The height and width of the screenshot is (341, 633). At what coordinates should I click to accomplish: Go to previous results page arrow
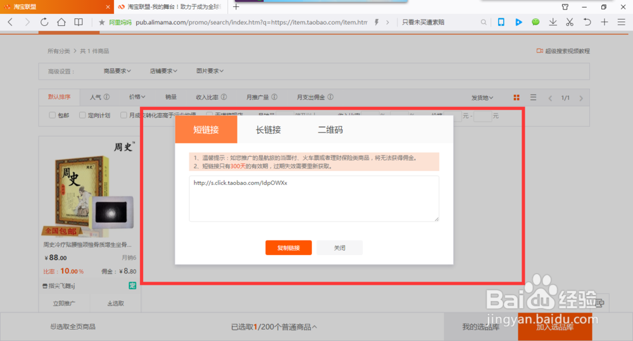550,98
